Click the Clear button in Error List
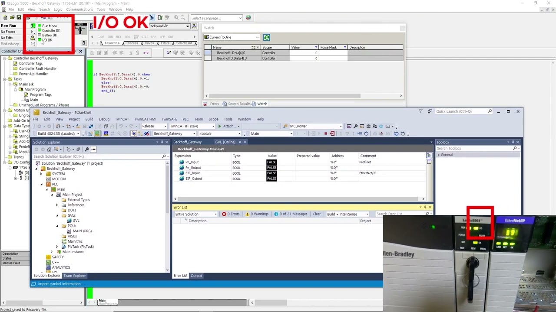The height and width of the screenshot is (312, 556). 317,214
